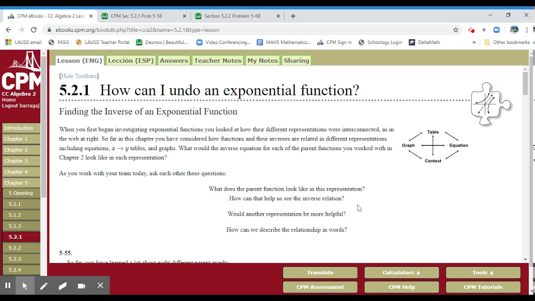Collapse Chapter 5 in the sidebar
This screenshot has height=301, width=535.
click(x=21, y=183)
